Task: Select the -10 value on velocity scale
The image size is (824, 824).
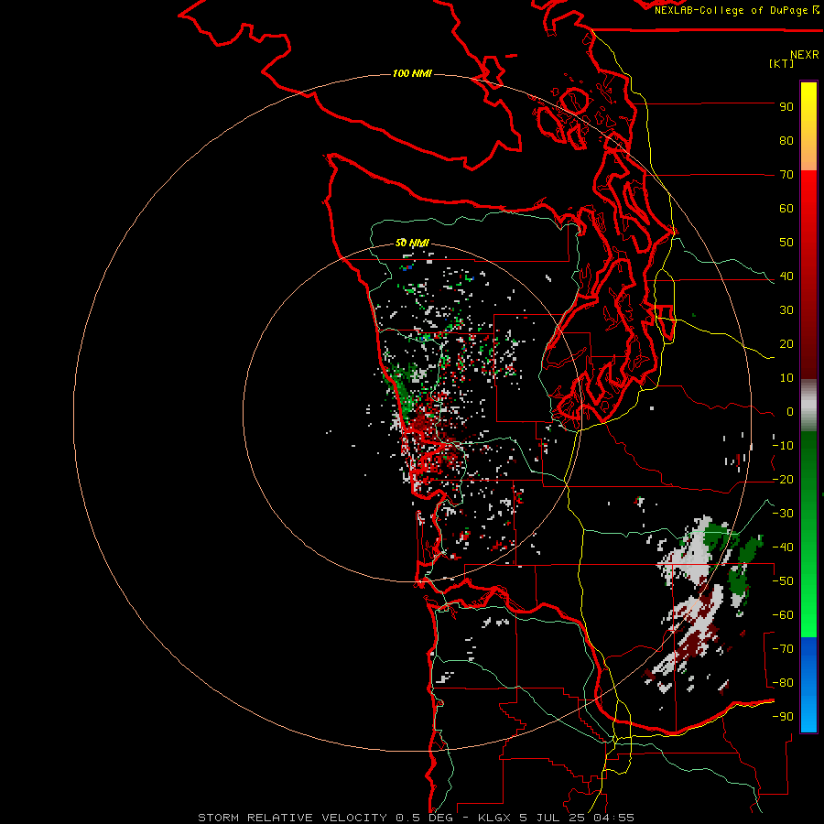Action: point(783,446)
